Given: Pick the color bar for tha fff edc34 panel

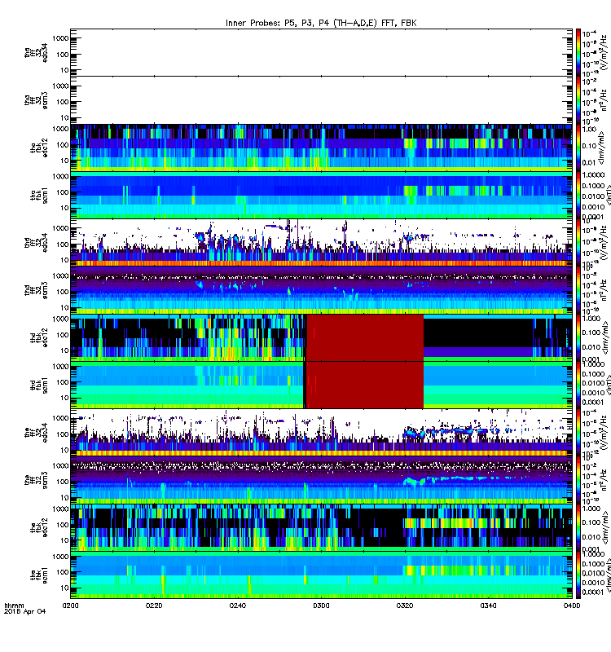Looking at the screenshot, I should pos(578,53).
